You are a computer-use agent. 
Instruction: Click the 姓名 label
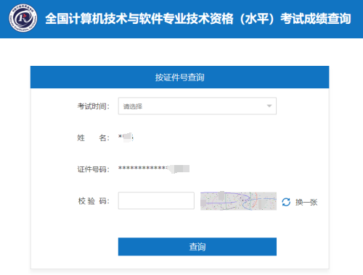point(94,137)
